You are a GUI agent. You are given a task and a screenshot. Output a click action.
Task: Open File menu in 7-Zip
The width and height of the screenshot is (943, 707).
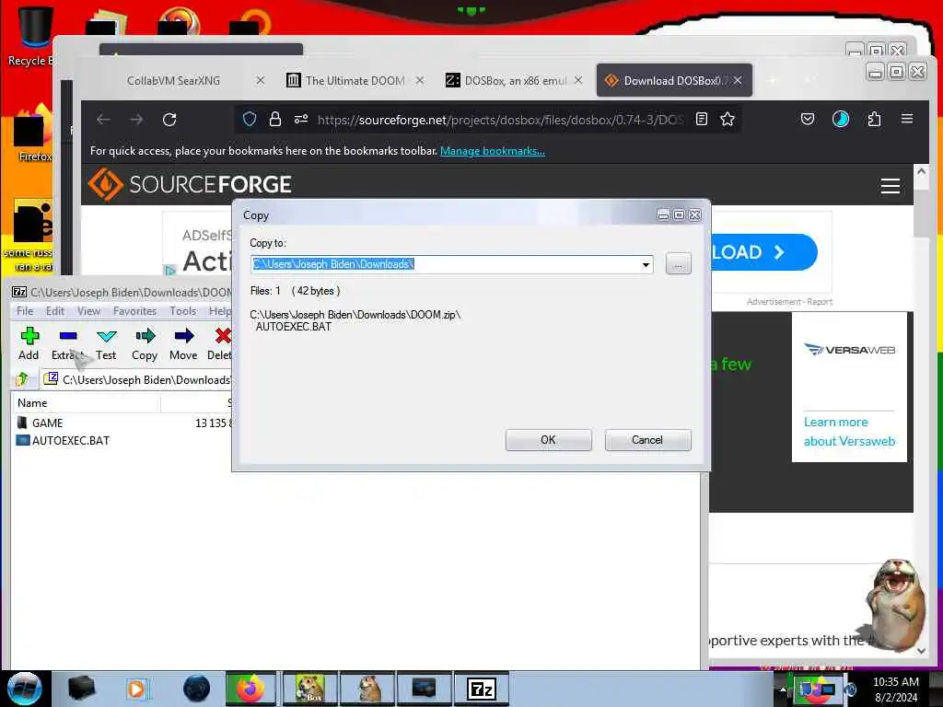coord(25,311)
